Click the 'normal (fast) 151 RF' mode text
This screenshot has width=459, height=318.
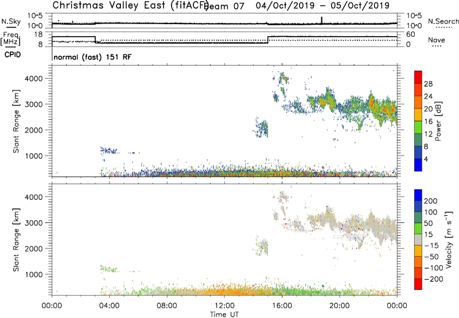[92, 57]
